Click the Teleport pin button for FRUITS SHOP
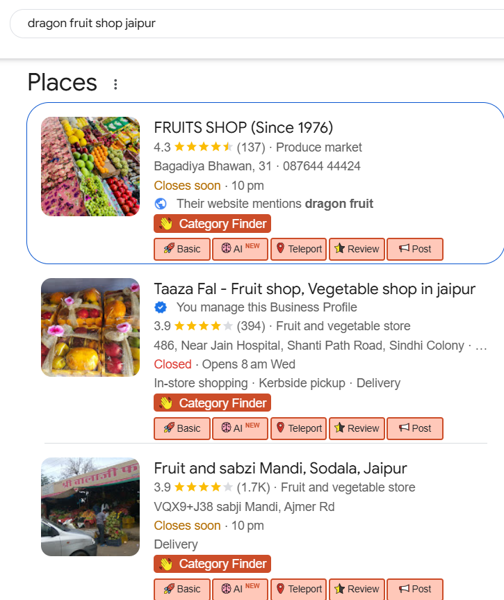The width and height of the screenshot is (504, 600). tap(298, 249)
